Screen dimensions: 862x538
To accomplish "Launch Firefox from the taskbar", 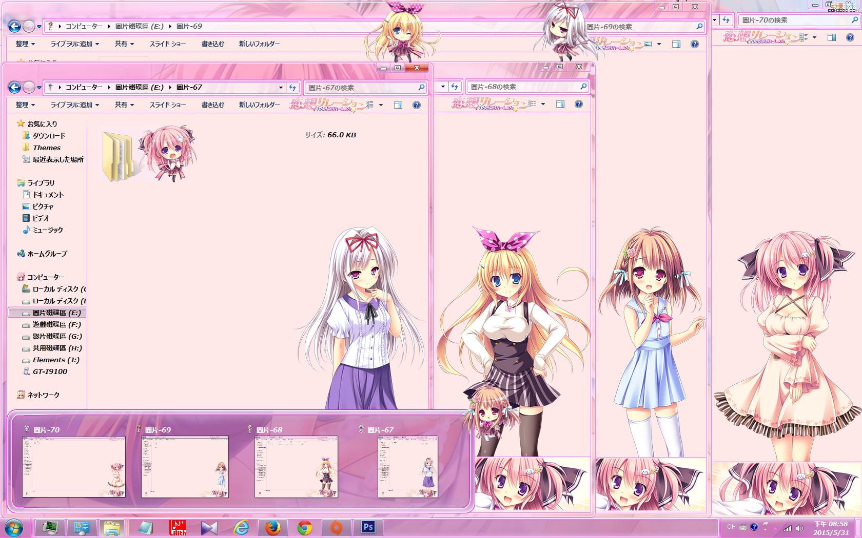I will 272,527.
